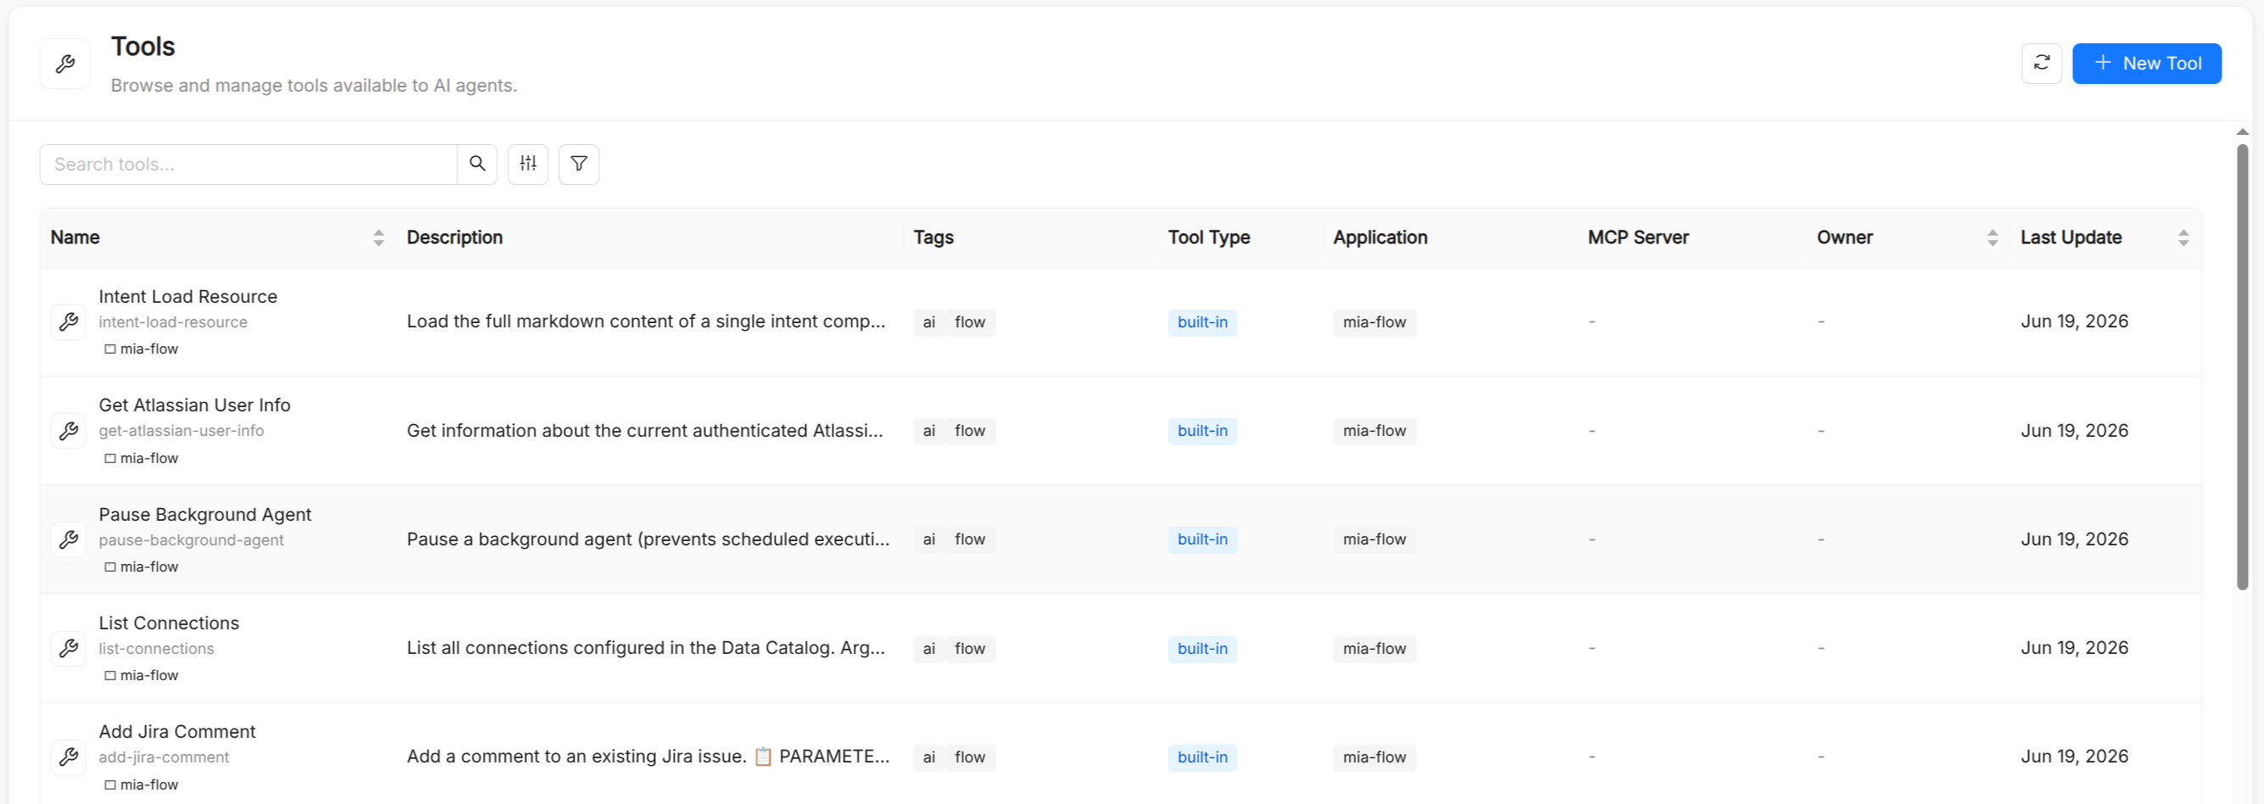Click the get-atlassian-user-info slug text
Image resolution: width=2264 pixels, height=804 pixels.
(x=181, y=431)
